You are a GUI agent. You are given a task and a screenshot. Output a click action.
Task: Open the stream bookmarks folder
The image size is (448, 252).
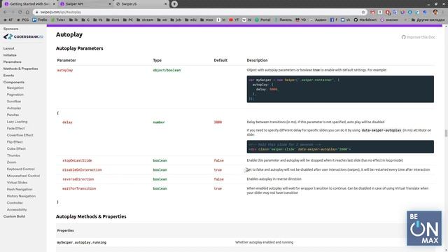(x=145, y=20)
